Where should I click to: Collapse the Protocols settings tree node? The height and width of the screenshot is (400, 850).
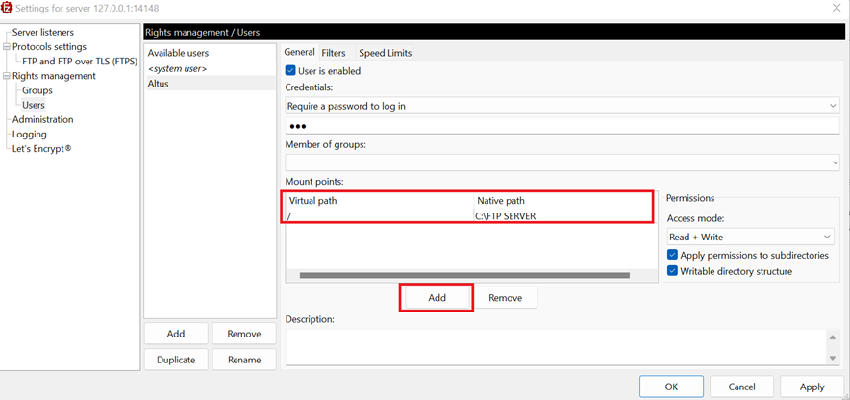(7, 47)
